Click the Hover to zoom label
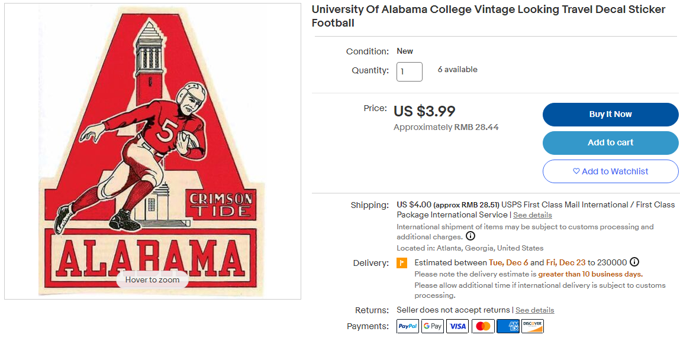The width and height of the screenshot is (680, 338). tap(152, 279)
